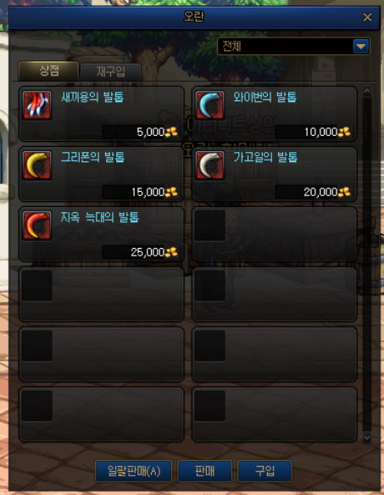This screenshot has width=384, height=495.
Task: Select the 새끼용의 발톱 red claw icon
Action: click(37, 105)
